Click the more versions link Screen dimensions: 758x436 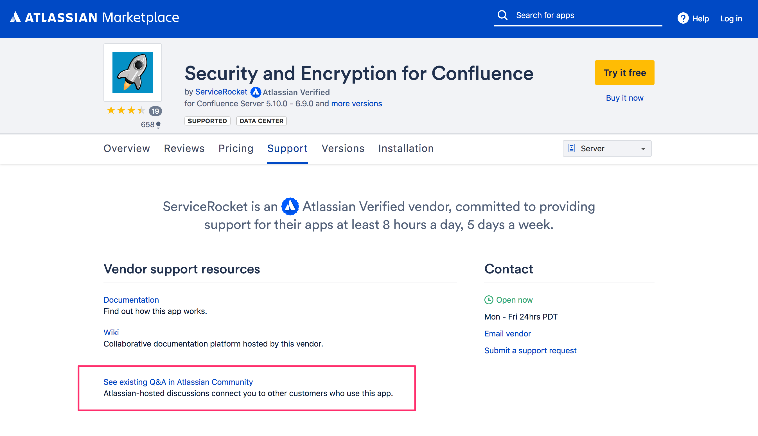[x=357, y=104]
